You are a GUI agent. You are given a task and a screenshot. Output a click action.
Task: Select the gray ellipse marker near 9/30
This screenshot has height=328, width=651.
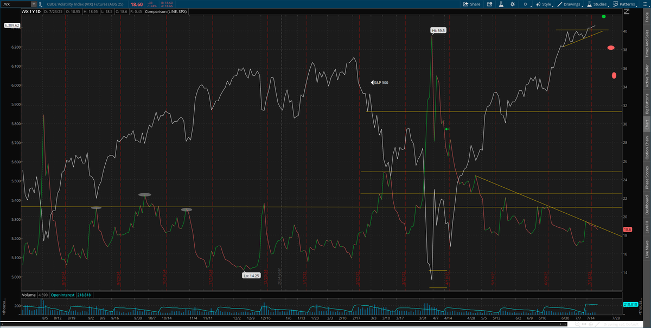144,194
